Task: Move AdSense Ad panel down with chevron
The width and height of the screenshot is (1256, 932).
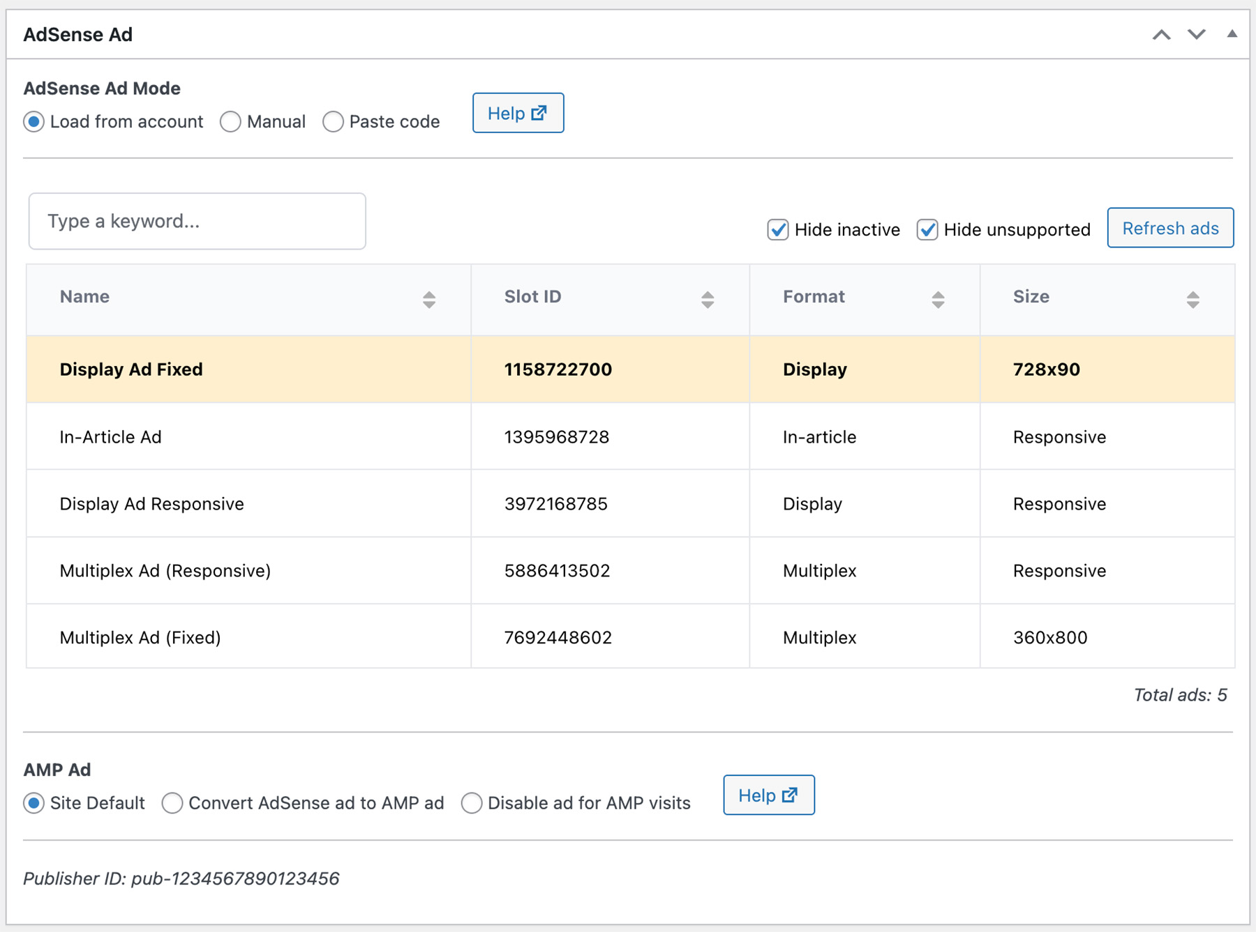Action: [1197, 35]
